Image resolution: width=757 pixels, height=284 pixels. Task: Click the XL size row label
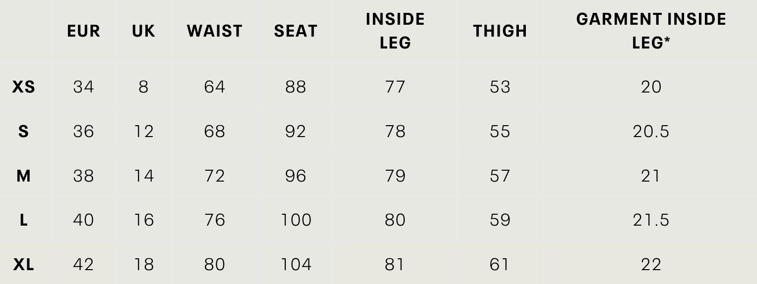coord(23,265)
